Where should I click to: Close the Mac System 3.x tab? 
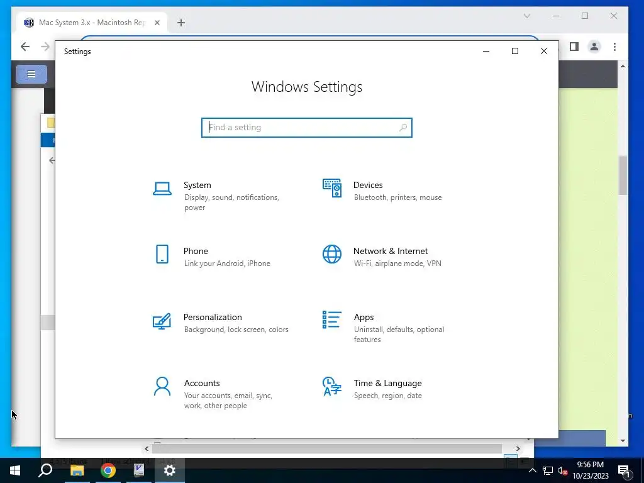point(157,23)
